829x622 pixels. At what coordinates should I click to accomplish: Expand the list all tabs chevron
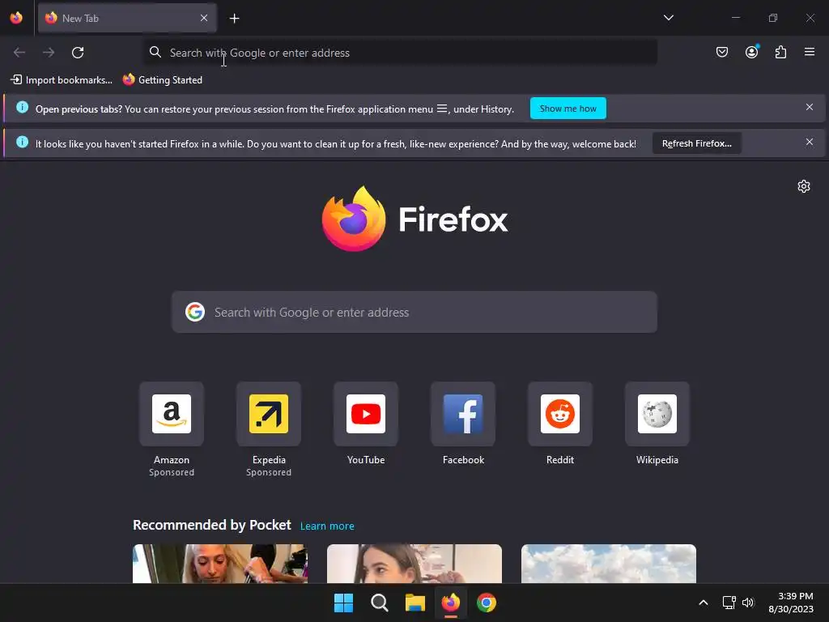[668, 18]
